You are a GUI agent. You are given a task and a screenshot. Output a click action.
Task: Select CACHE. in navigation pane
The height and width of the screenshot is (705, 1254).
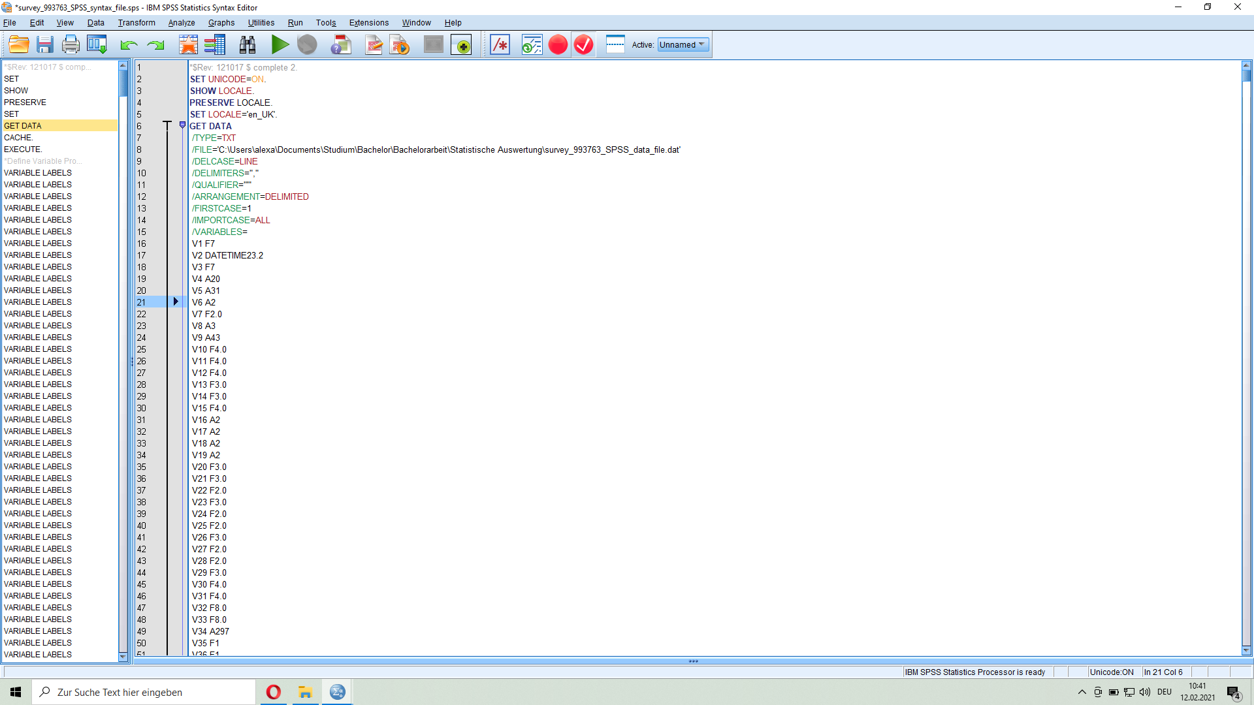coord(18,138)
